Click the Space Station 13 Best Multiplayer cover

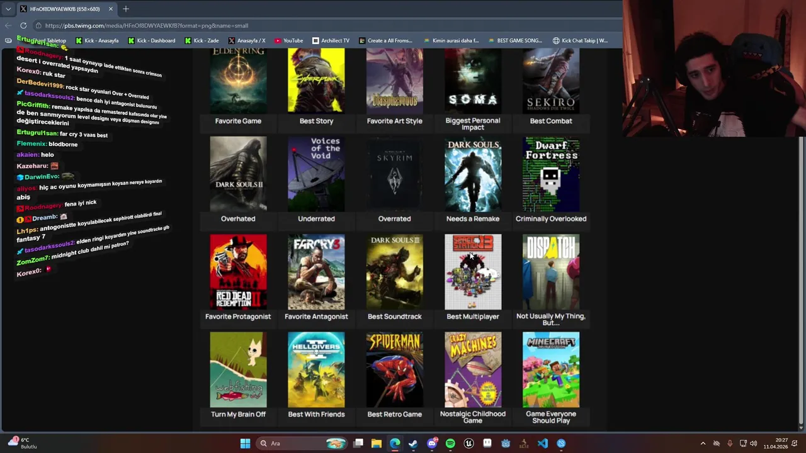pyautogui.click(x=473, y=272)
